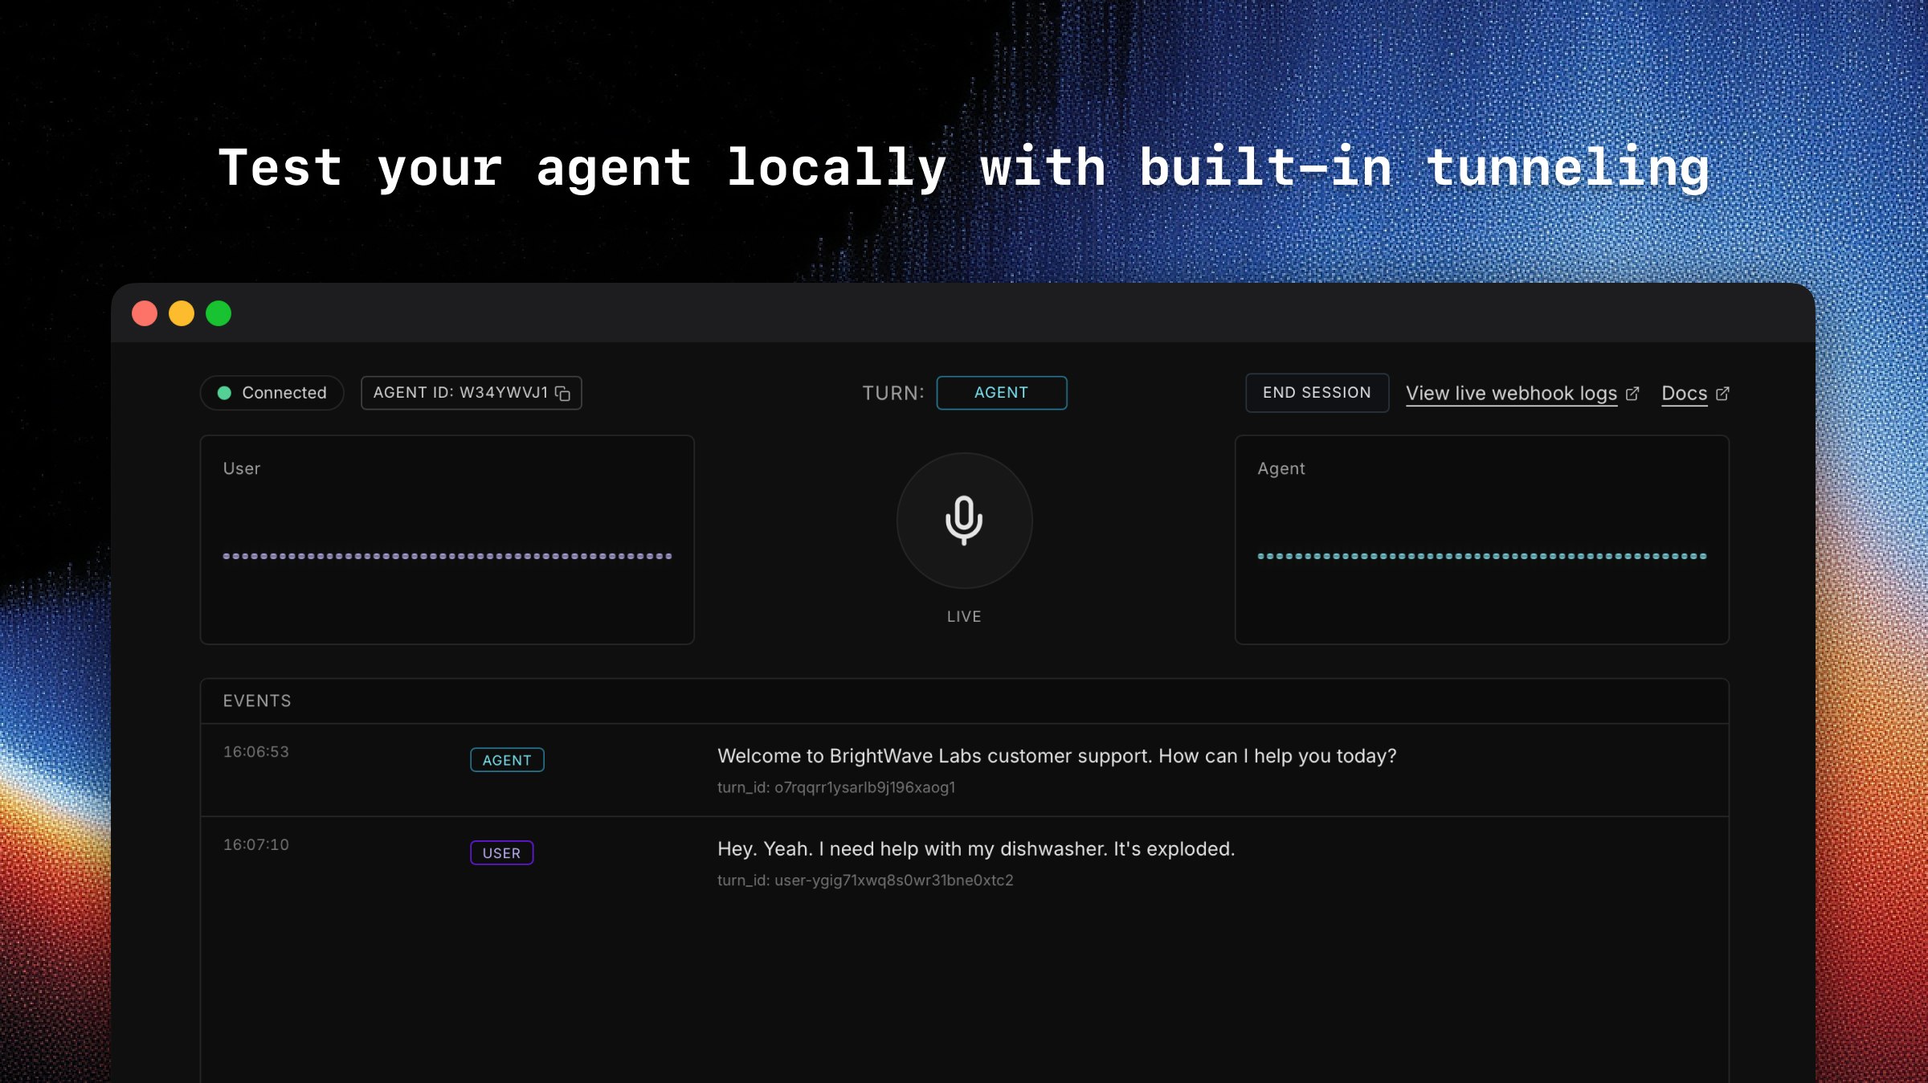Collapse the EVENTS section
Viewport: 1928px width, 1083px height.
click(x=257, y=701)
